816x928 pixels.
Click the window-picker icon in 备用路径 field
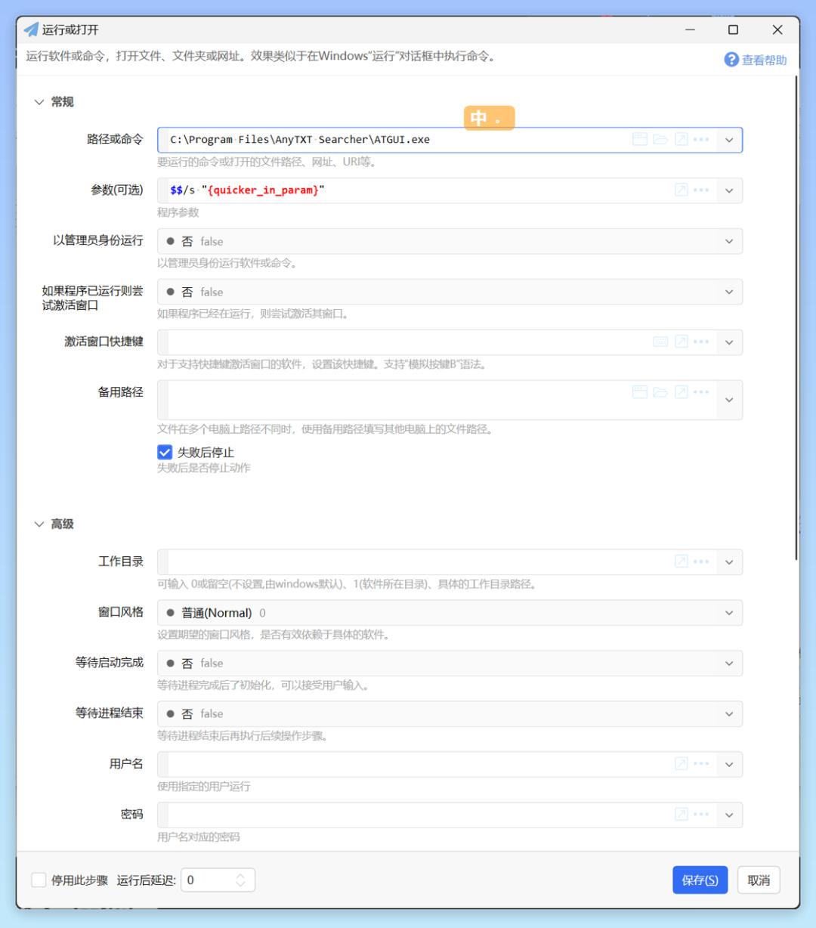click(x=640, y=391)
